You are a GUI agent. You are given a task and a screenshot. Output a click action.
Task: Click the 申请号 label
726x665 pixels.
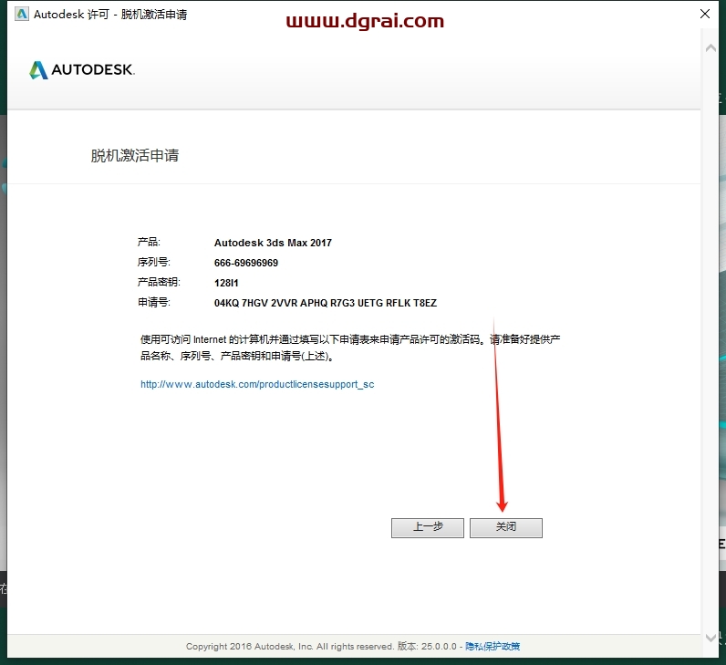(x=154, y=303)
